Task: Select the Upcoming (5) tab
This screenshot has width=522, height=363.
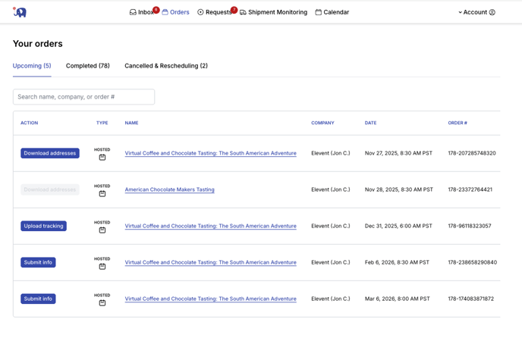Action: point(32,66)
